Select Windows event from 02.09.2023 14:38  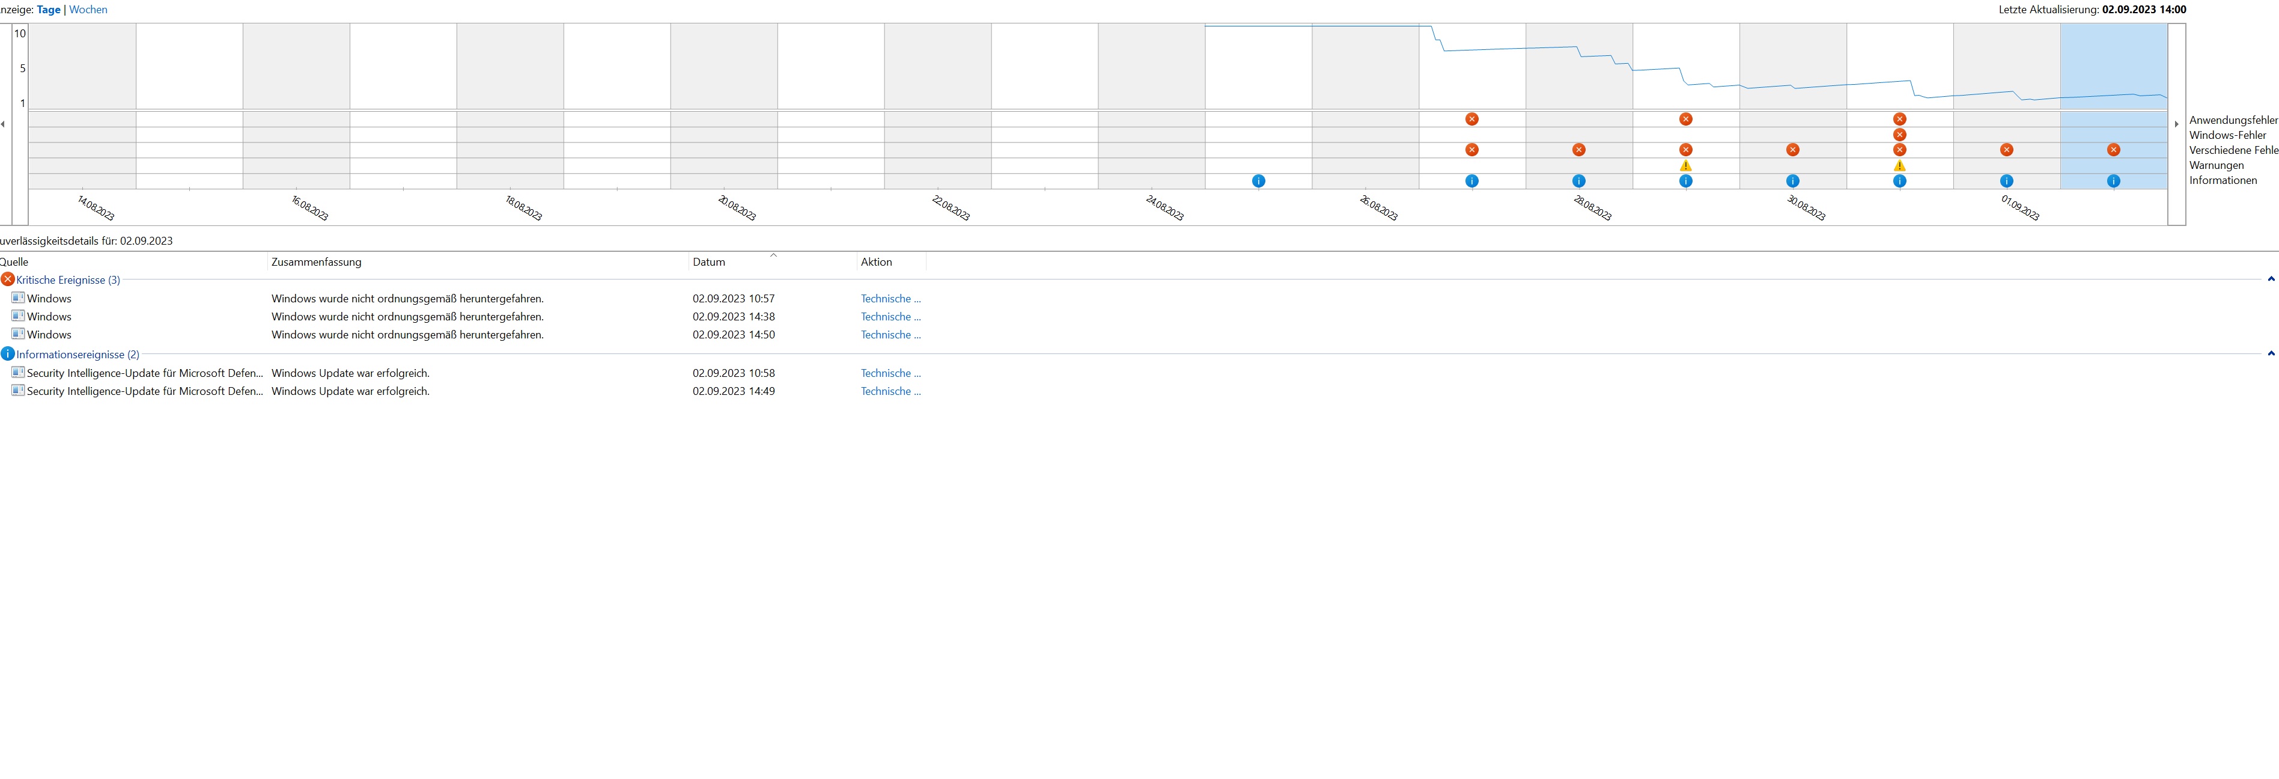pyautogui.click(x=49, y=317)
